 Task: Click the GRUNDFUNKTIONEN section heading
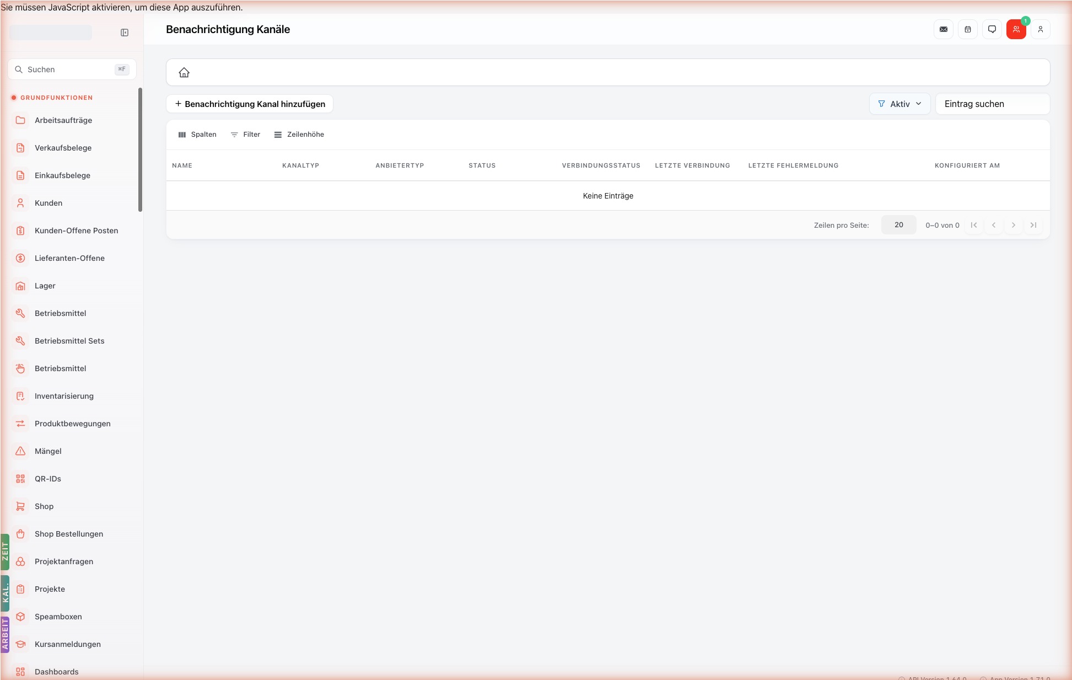point(56,98)
